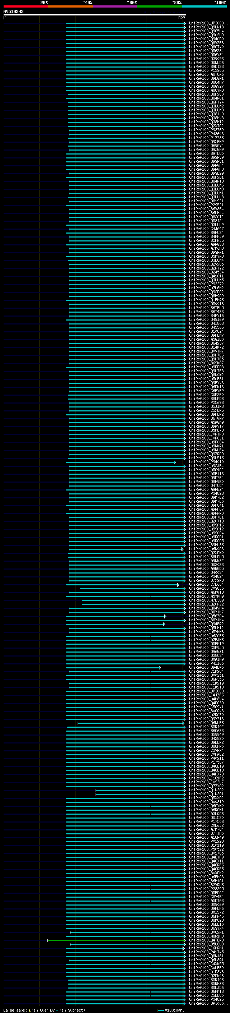Click UniRef100_A8CYN3 label
Viewport: 230px width, 1013px height.
(206, 90)
